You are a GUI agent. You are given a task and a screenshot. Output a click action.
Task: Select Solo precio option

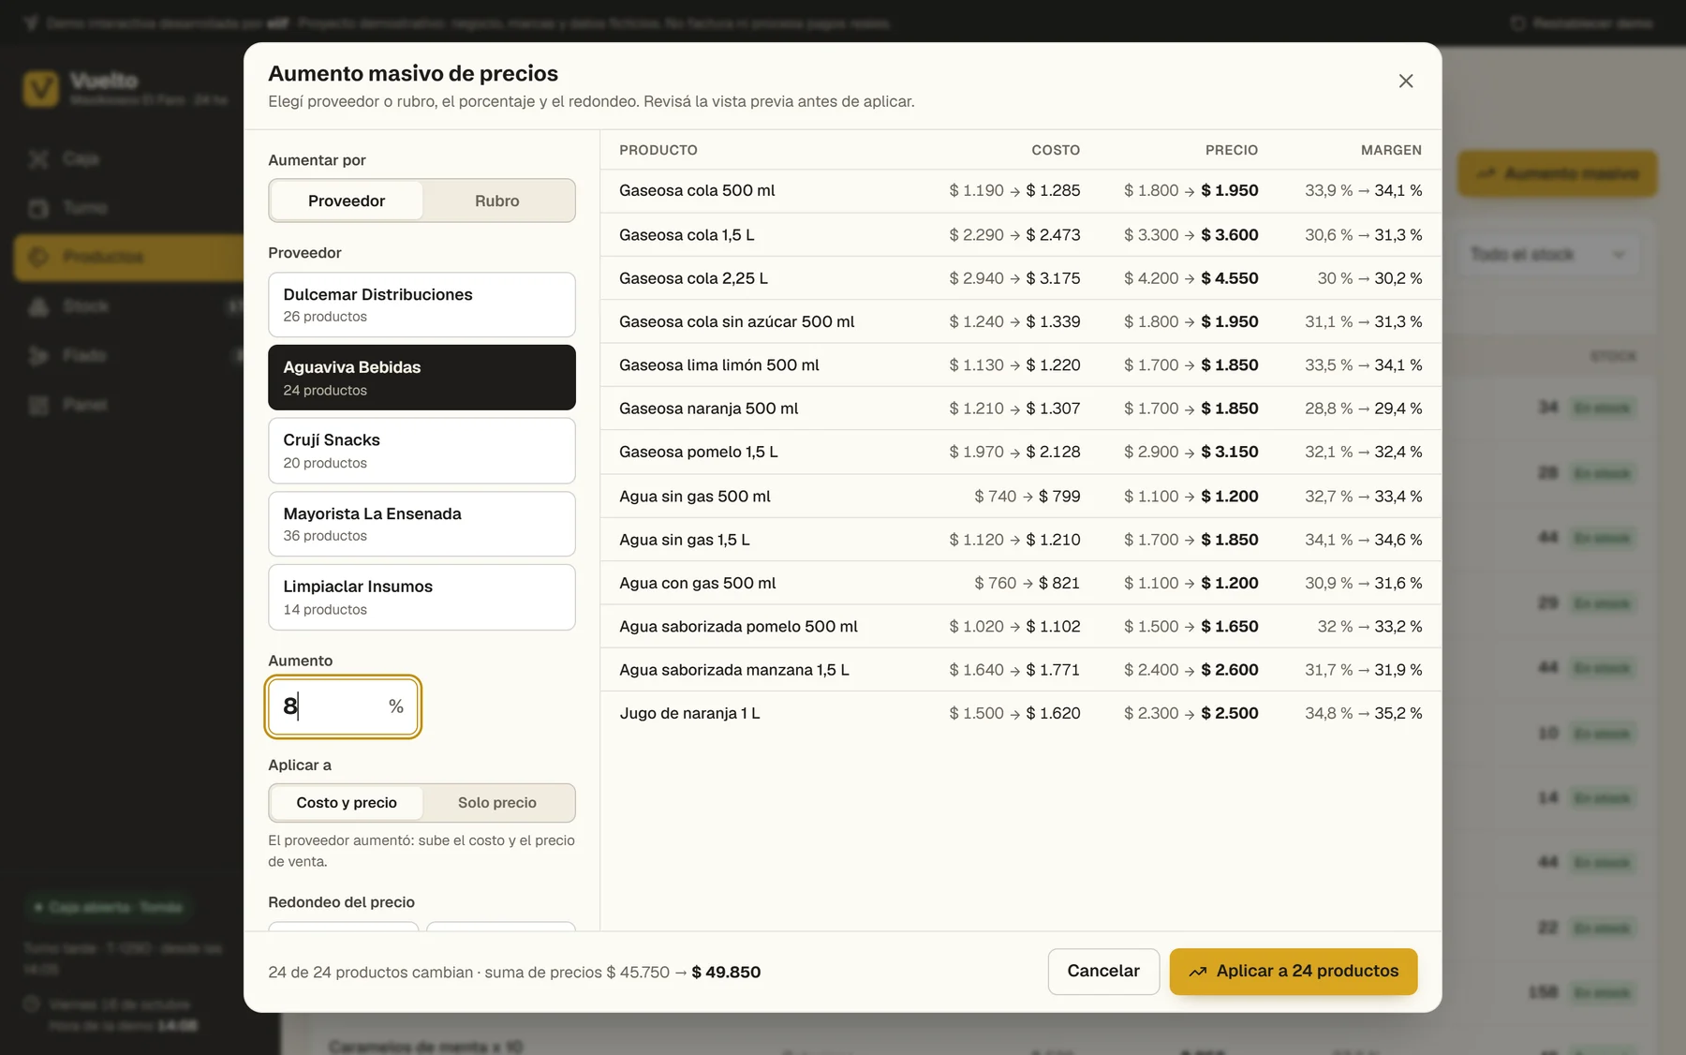click(x=497, y=803)
